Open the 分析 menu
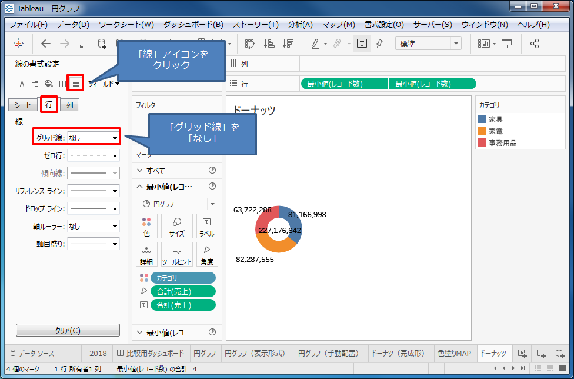 coord(299,24)
